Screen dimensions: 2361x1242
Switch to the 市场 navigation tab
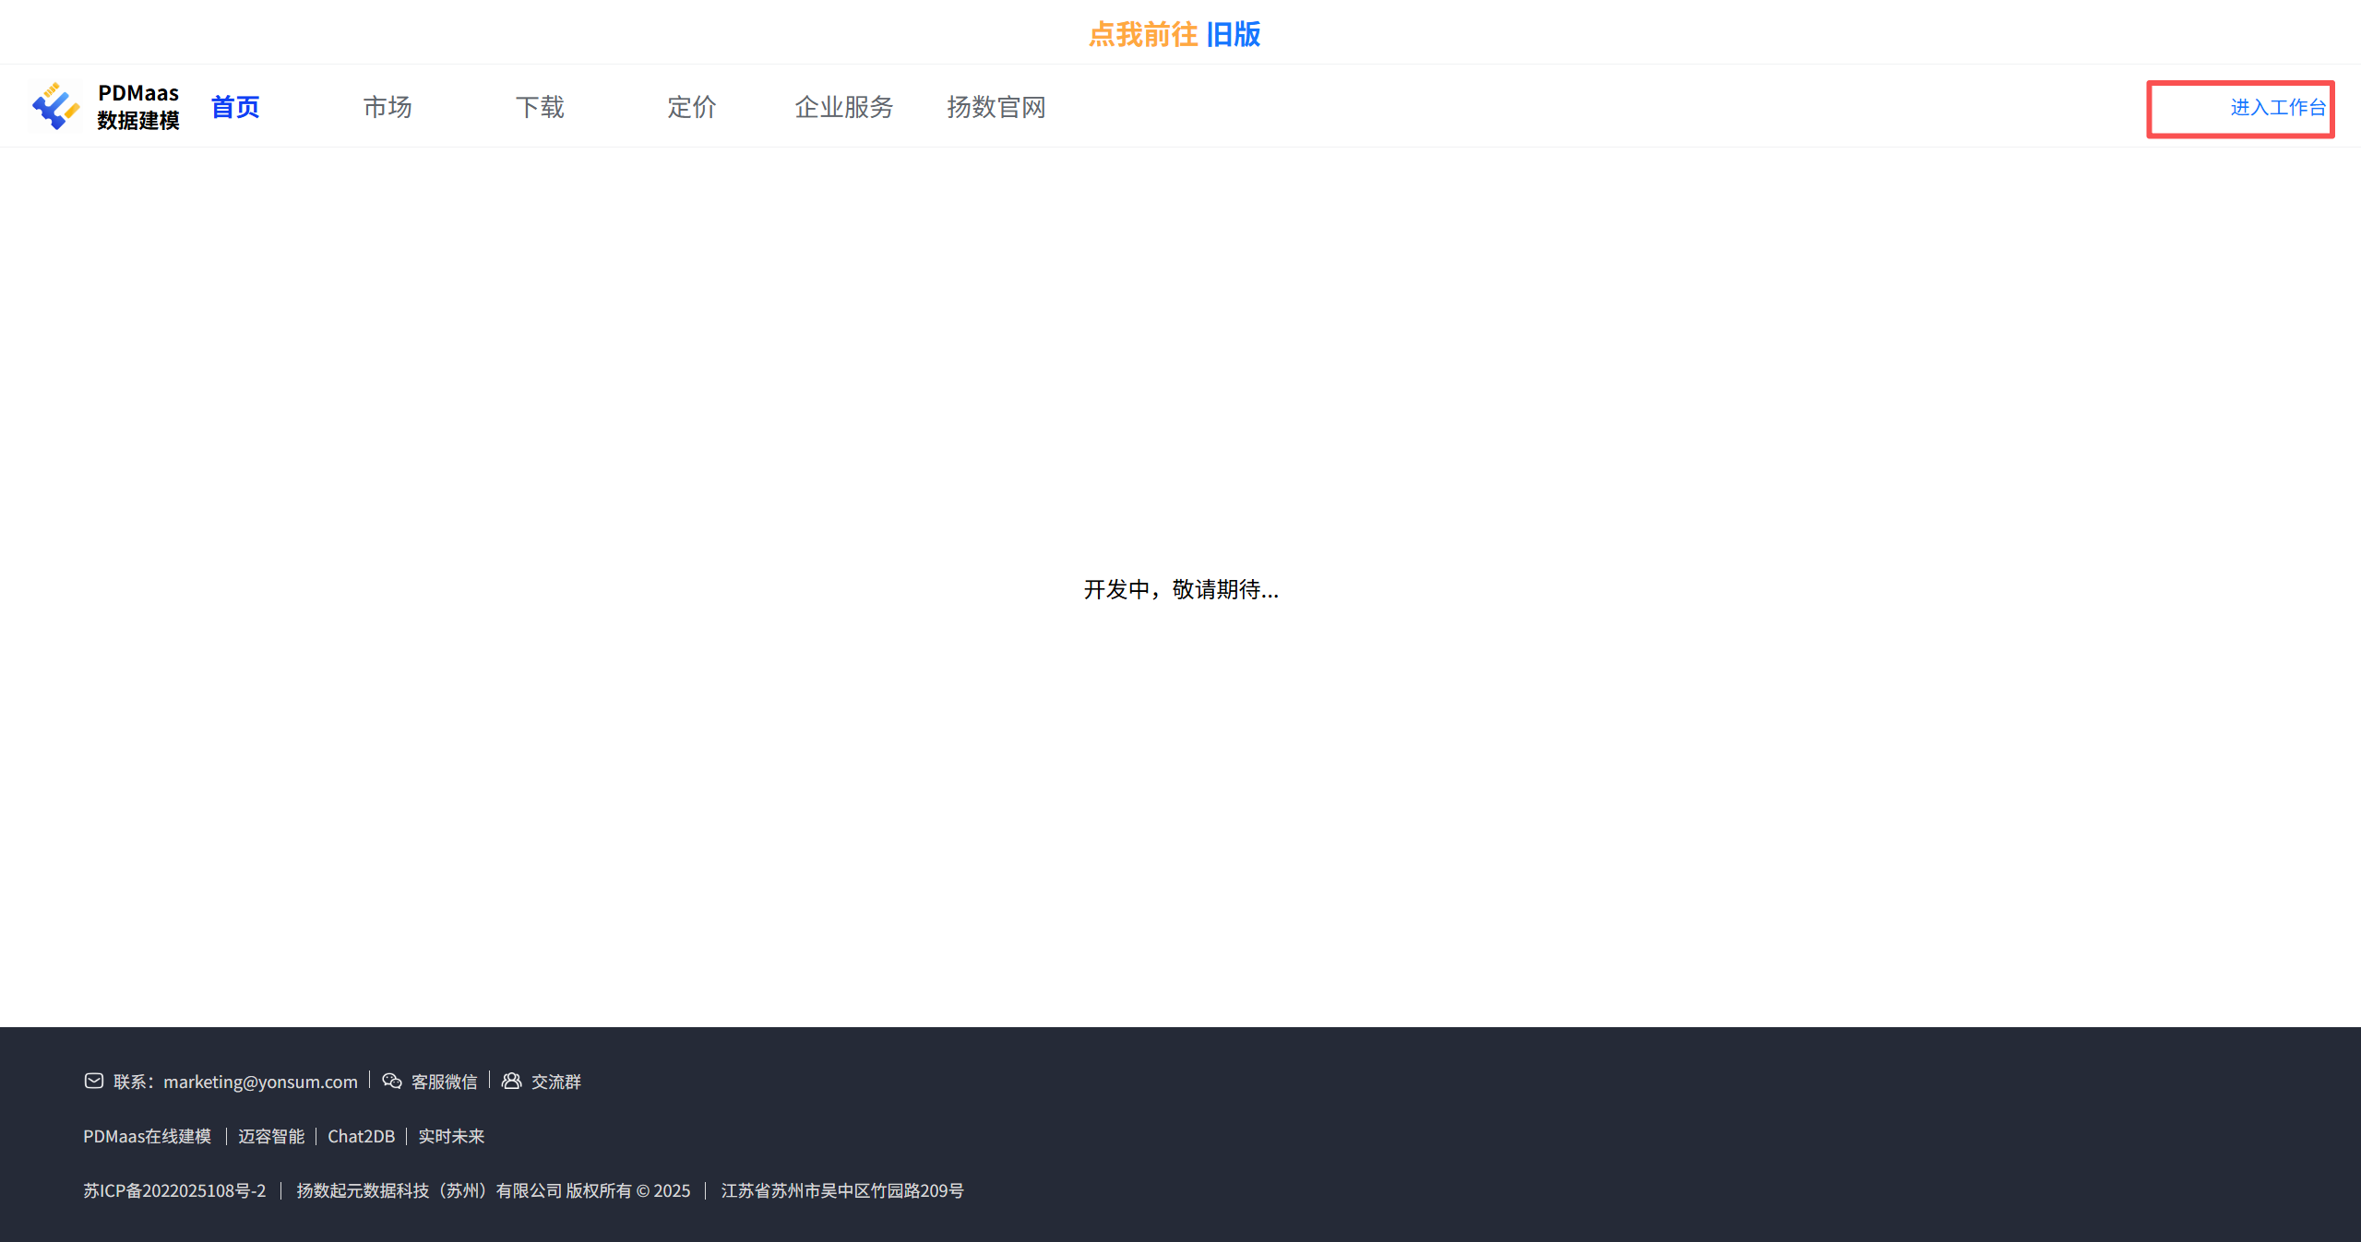[x=388, y=107]
